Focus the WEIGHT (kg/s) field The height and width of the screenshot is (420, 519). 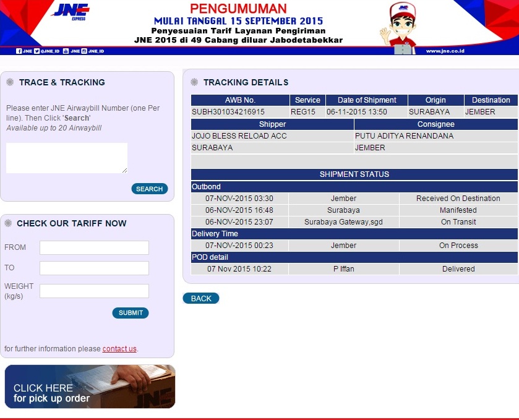pyautogui.click(x=94, y=291)
